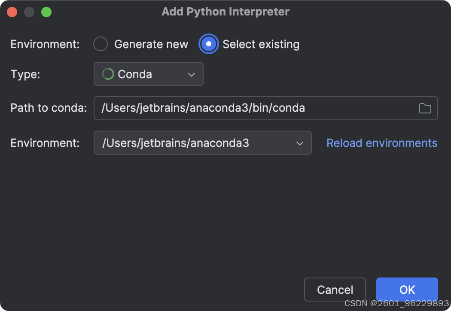This screenshot has width=451, height=311.
Task: Confirm with the OK button
Action: tap(407, 290)
